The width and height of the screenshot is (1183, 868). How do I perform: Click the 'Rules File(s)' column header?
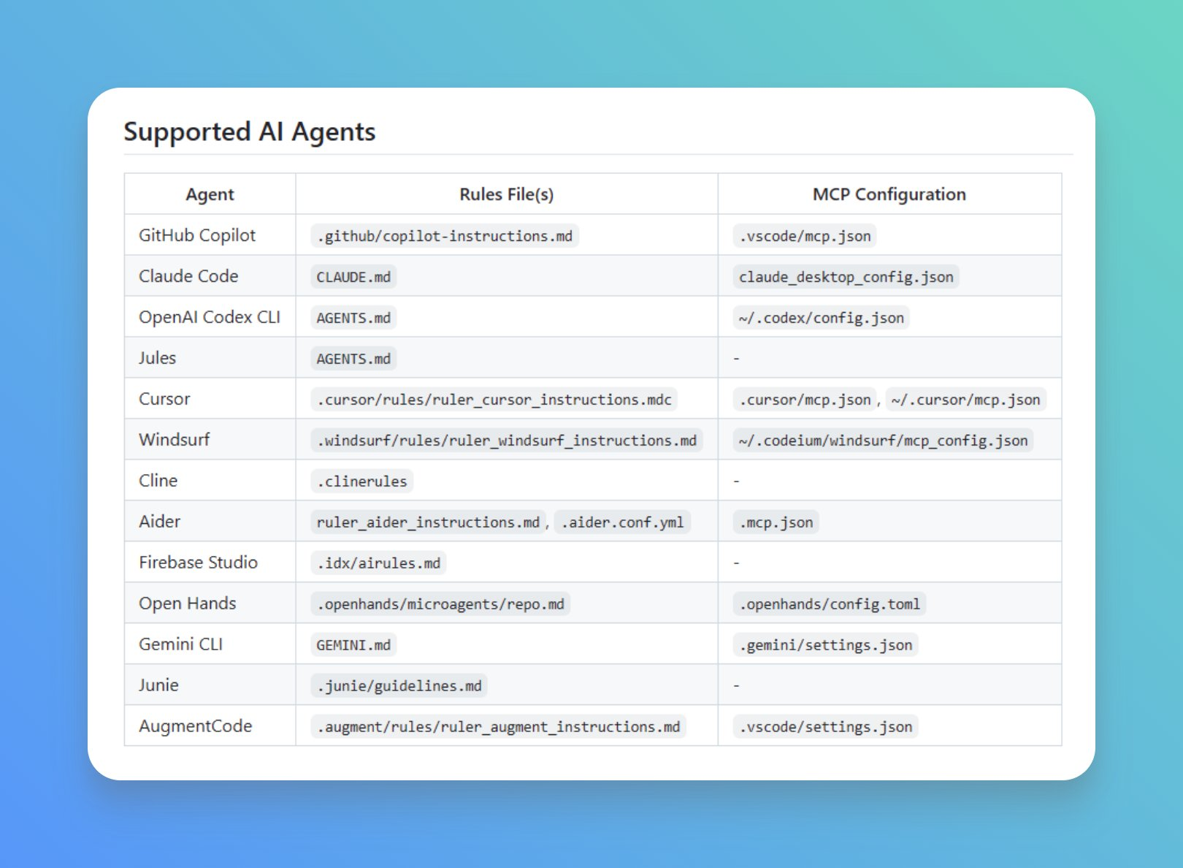(507, 194)
